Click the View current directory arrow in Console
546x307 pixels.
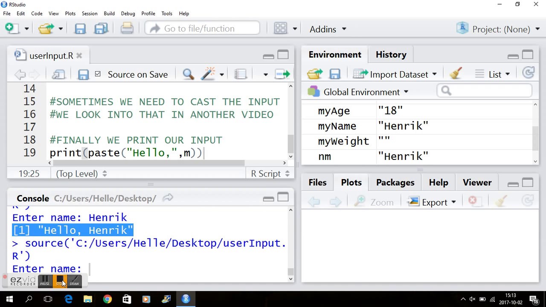pos(168,198)
